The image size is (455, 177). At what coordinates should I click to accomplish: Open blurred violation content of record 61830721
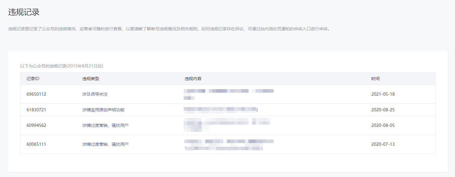[221, 110]
